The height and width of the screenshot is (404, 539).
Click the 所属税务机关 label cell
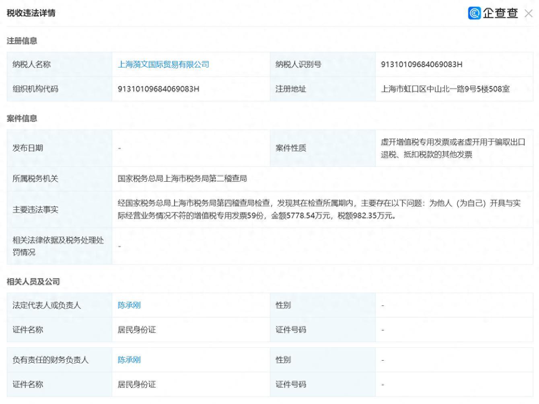60,178
